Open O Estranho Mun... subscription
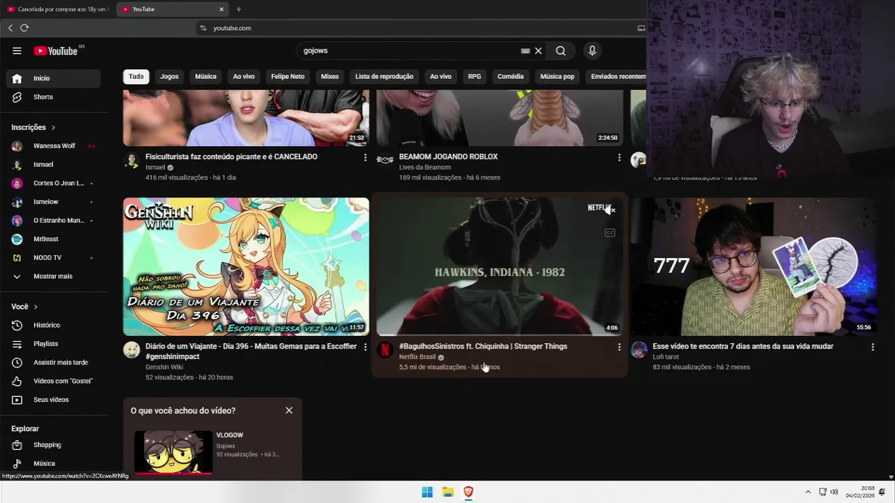Image resolution: width=895 pixels, height=503 pixels. pyautogui.click(x=55, y=220)
